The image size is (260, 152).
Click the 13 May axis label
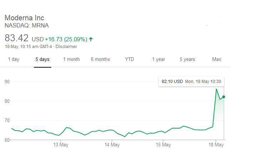pyautogui.click(x=61, y=145)
